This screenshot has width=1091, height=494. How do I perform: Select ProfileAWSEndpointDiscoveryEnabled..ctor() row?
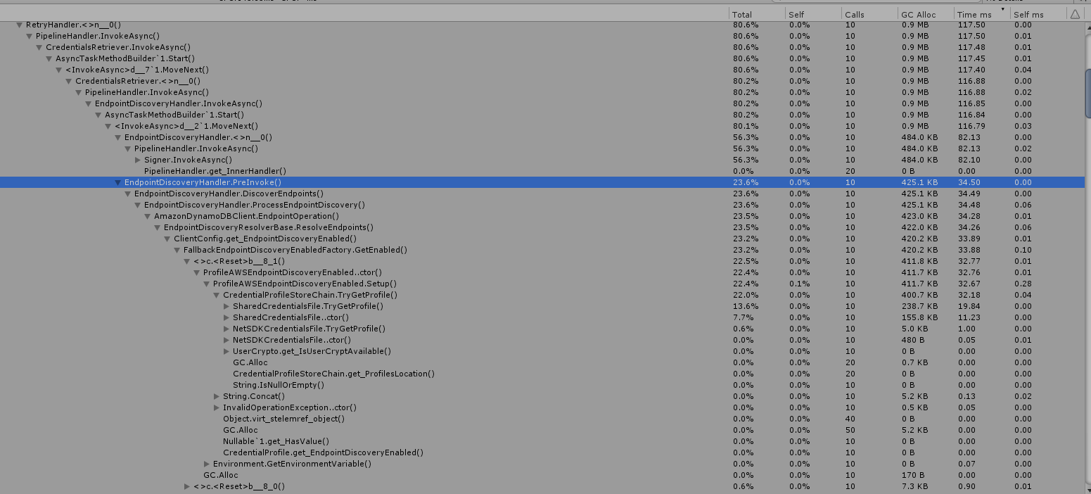click(542, 272)
